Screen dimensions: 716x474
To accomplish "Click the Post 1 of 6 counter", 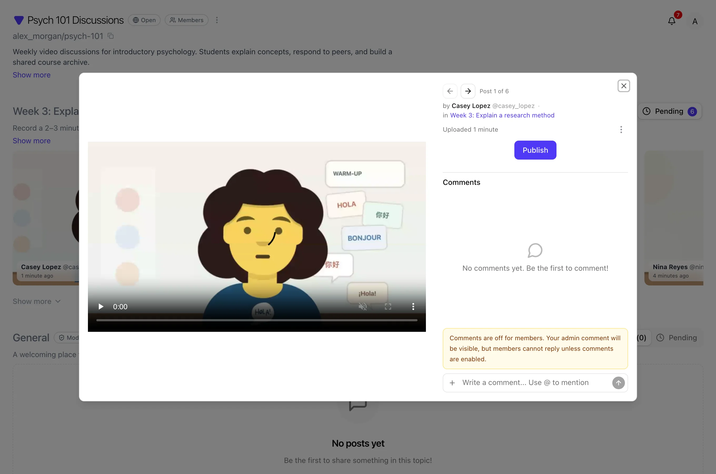I will pyautogui.click(x=494, y=91).
